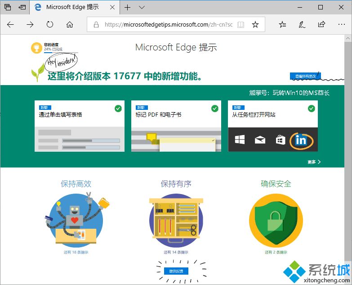This screenshot has width=352, height=285.
Task: Click 还有 18 条提示 link
Action: 76,252
